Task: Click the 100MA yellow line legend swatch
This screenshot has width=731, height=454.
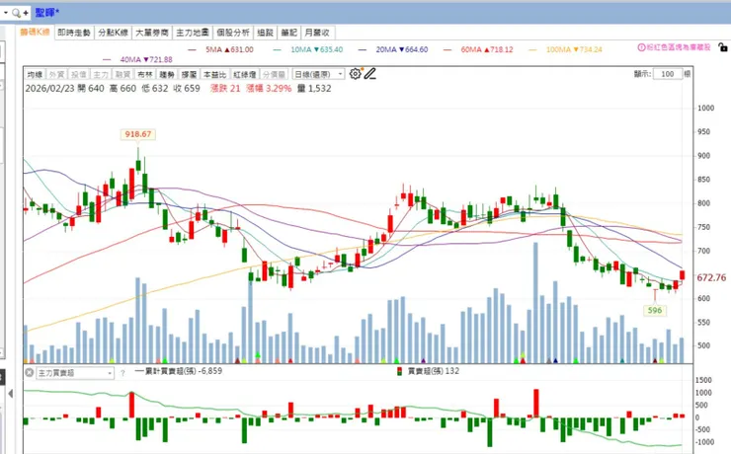Action: (532, 49)
